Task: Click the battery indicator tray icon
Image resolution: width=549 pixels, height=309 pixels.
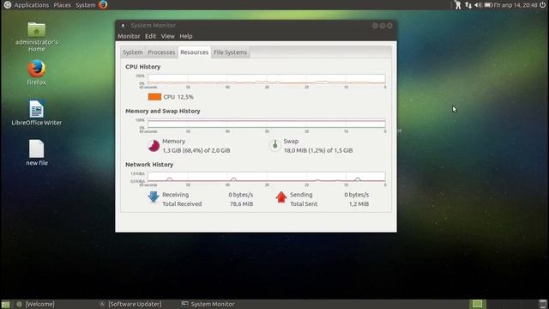Action: tap(488, 5)
